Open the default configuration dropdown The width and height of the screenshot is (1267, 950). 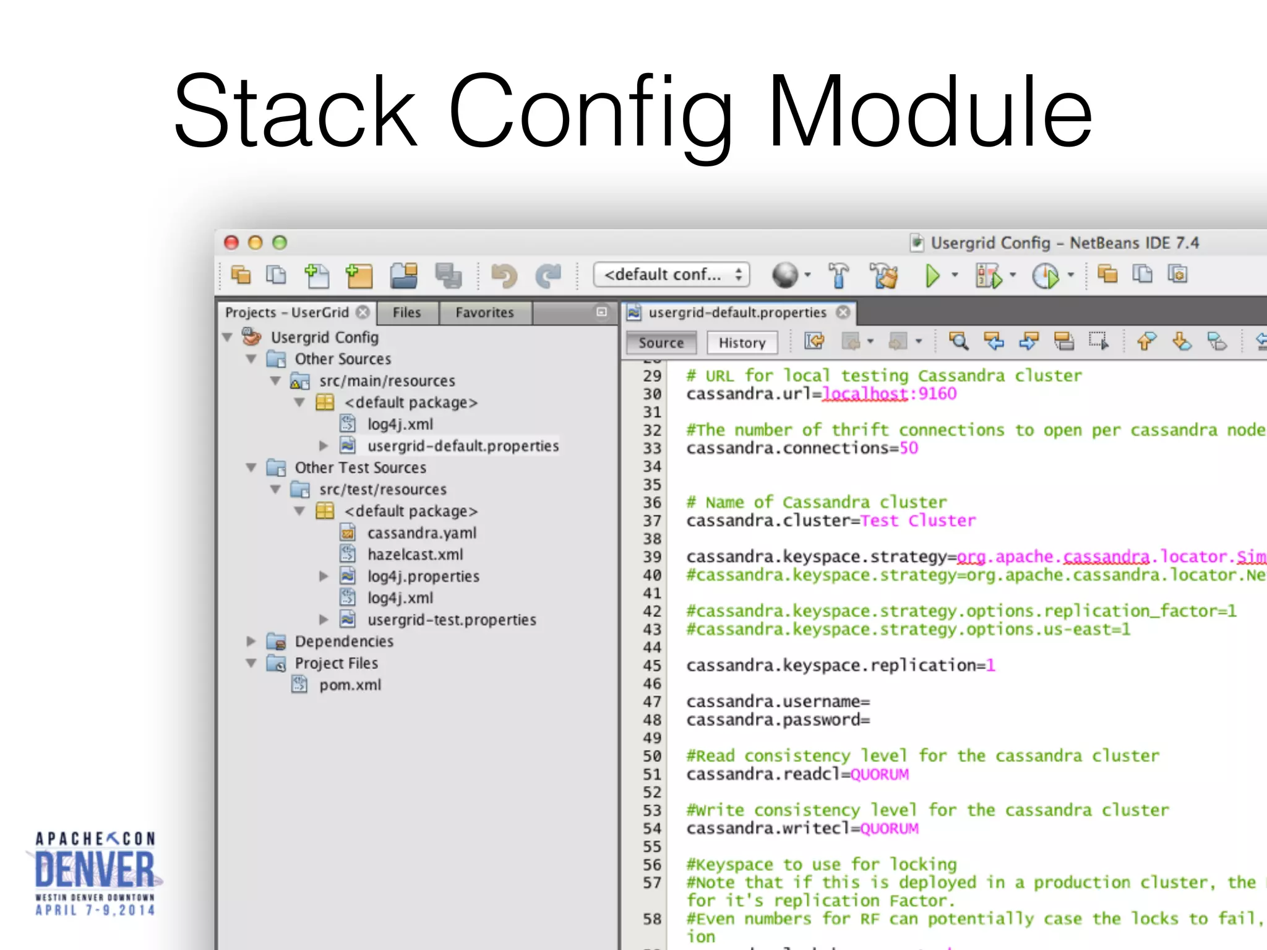[671, 275]
